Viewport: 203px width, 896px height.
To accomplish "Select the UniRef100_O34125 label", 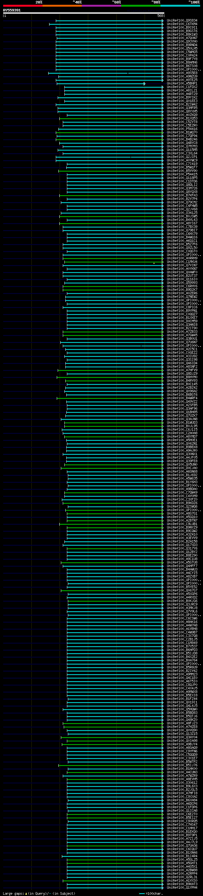I will point(182,213).
